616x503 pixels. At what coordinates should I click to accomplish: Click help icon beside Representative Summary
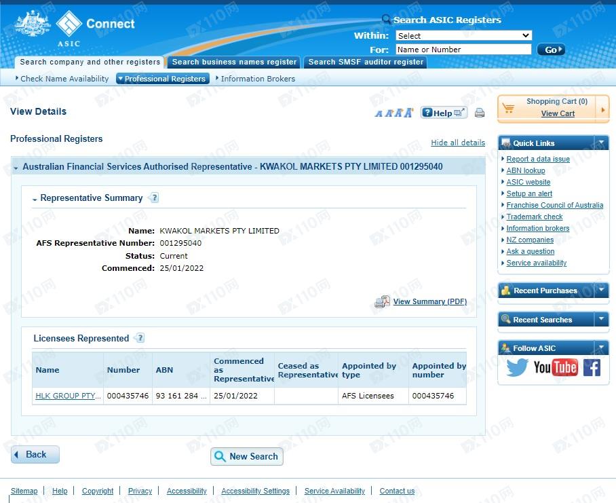coord(153,198)
